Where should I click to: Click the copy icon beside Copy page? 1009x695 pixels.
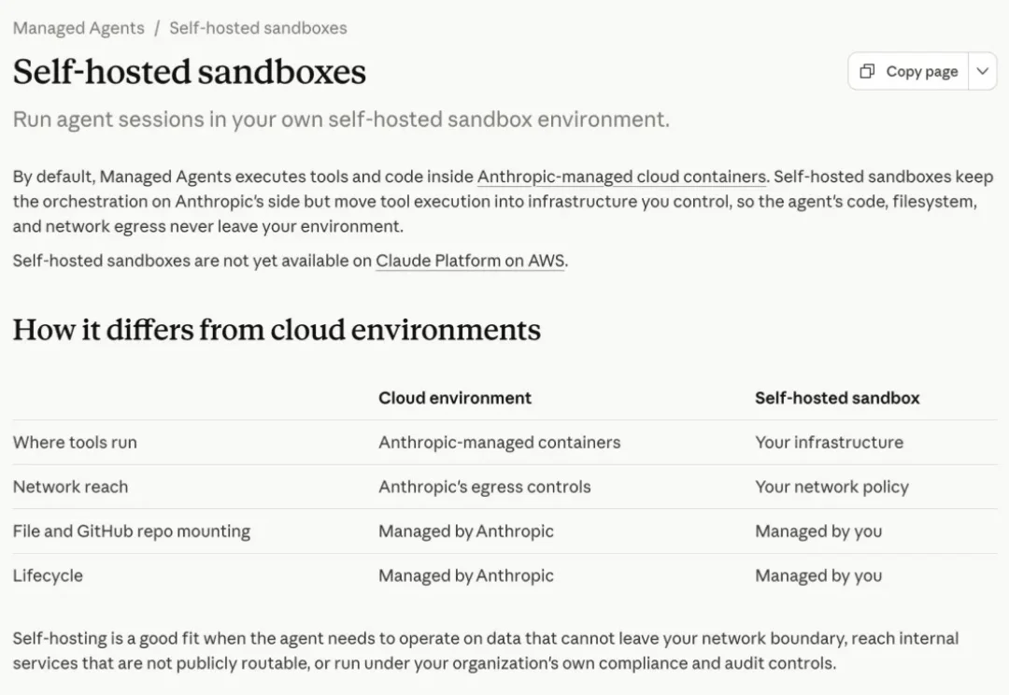click(867, 71)
